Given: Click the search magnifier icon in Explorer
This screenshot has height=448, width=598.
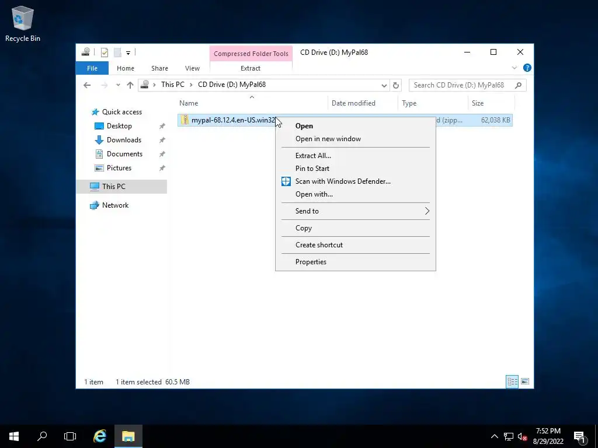Looking at the screenshot, I should (518, 85).
